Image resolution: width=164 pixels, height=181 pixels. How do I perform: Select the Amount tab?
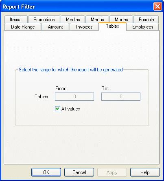[x=55, y=27]
